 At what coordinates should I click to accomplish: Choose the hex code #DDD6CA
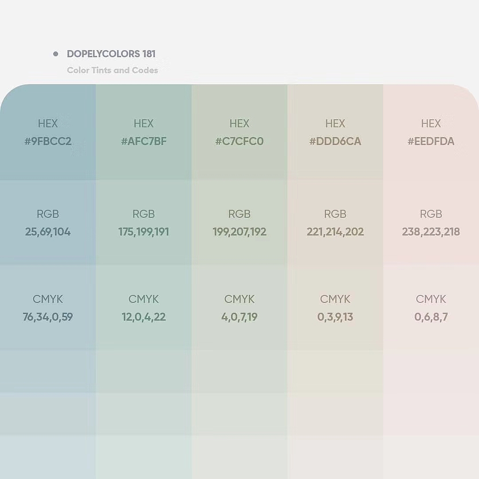tap(335, 141)
